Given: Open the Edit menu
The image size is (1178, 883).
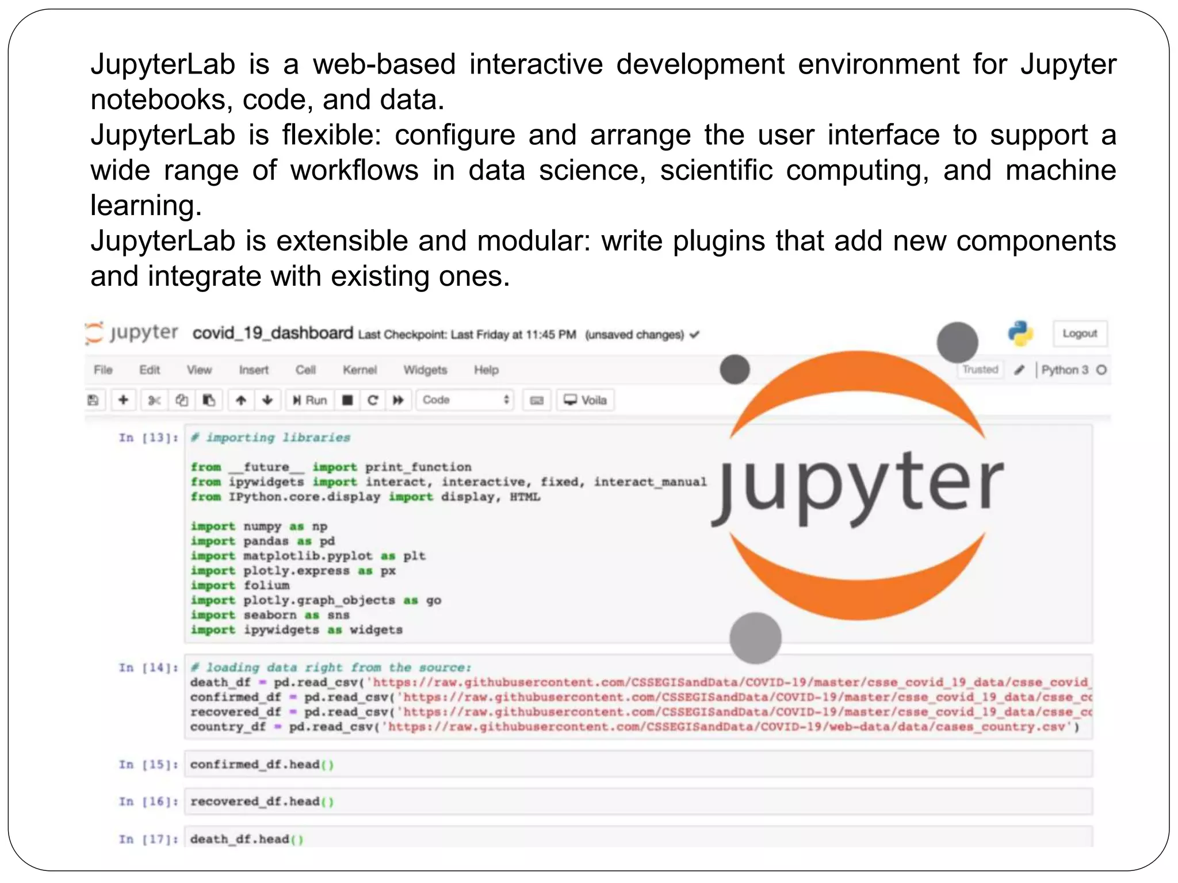Looking at the screenshot, I should pyautogui.click(x=150, y=370).
